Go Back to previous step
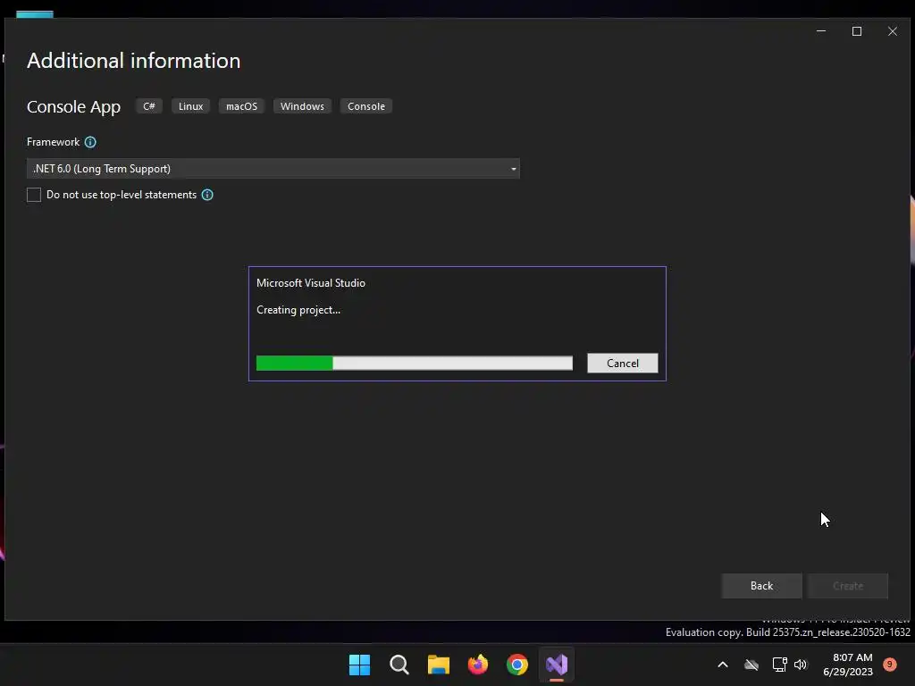 click(761, 586)
